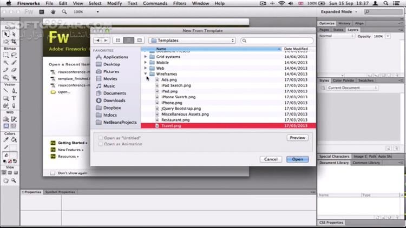Collapse the Wireframes folder
The height and width of the screenshot is (228, 406).
[146, 74]
